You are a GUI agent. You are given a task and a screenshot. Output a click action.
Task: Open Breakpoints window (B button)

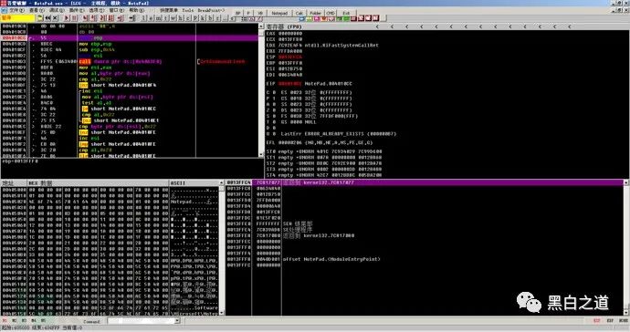coord(210,18)
